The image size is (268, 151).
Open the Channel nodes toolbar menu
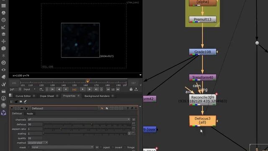point(3,5)
